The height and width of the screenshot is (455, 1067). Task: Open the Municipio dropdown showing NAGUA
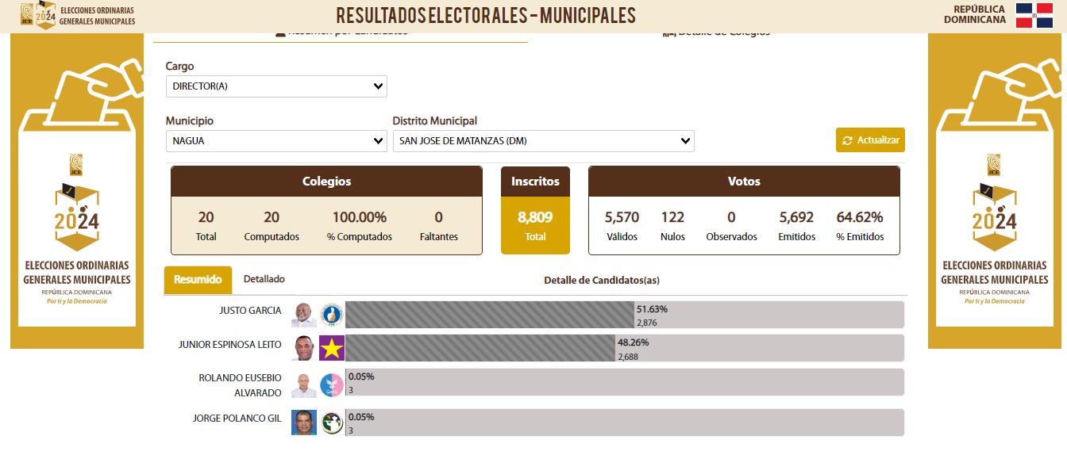(276, 141)
